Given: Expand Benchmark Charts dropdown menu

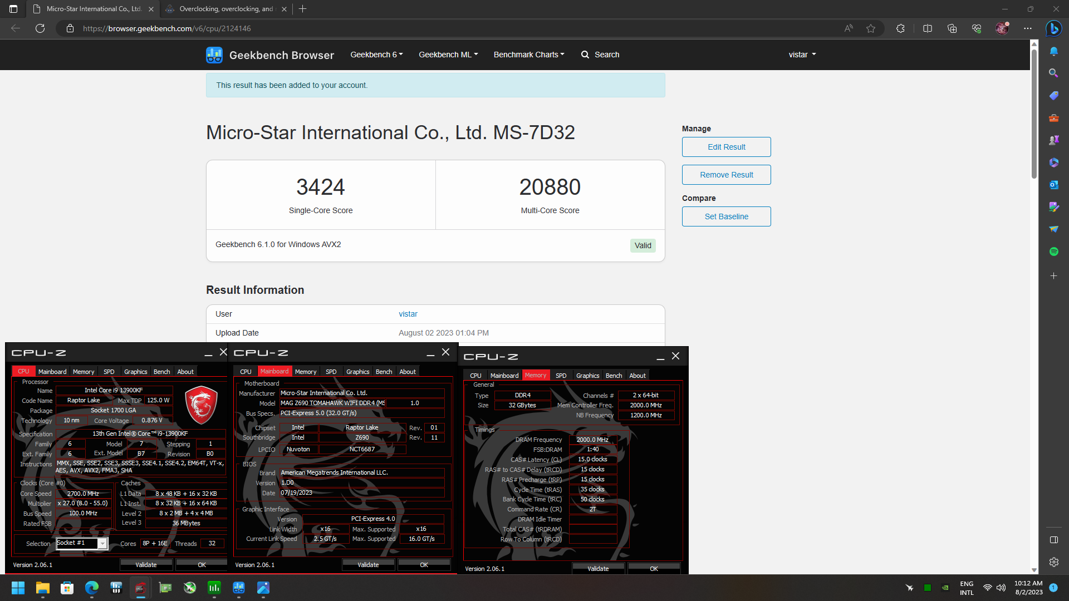Looking at the screenshot, I should pyautogui.click(x=529, y=55).
